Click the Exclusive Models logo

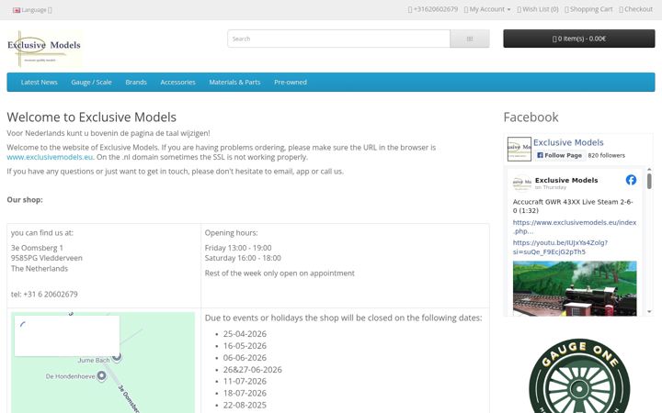tap(45, 49)
